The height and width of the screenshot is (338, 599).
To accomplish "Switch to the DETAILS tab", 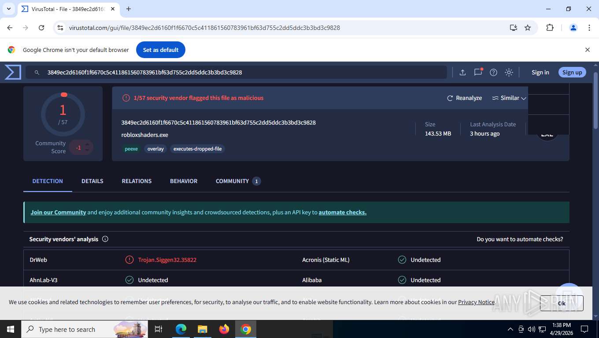I will 92,181.
